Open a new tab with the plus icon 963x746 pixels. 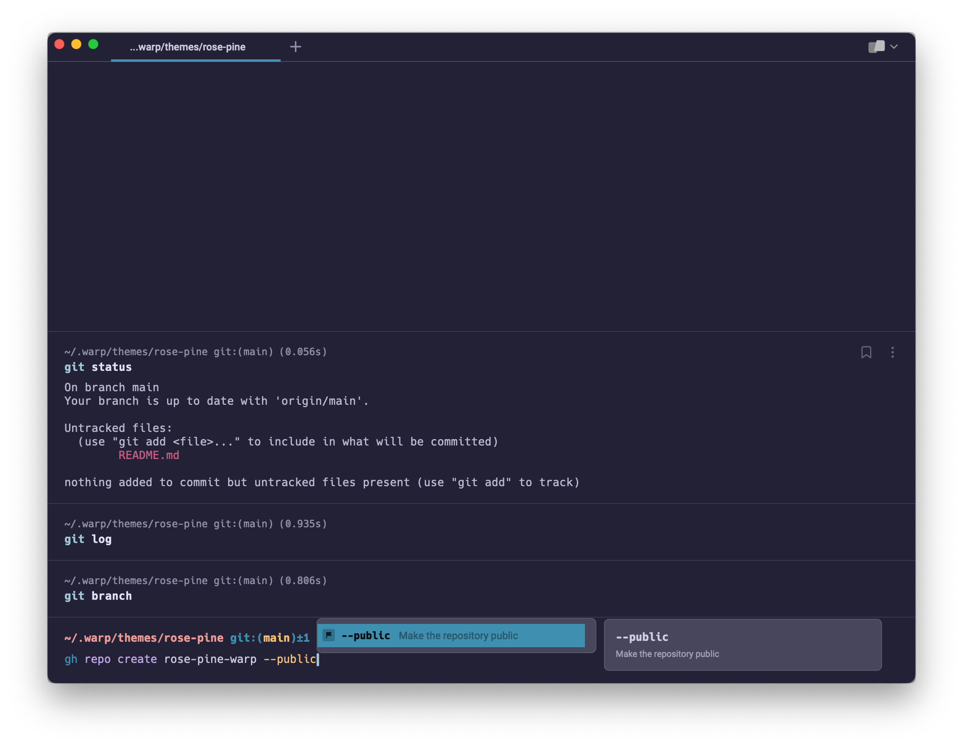click(295, 47)
